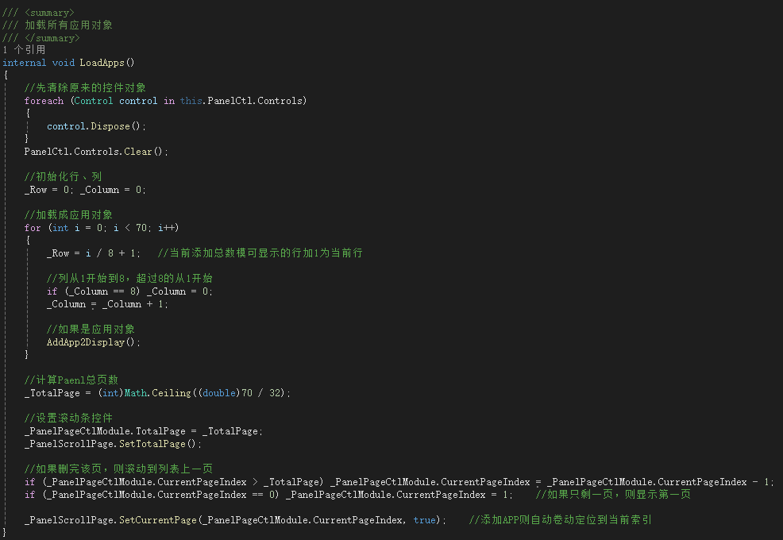Click the "void" return type keyword
The image size is (783, 540).
click(63, 63)
